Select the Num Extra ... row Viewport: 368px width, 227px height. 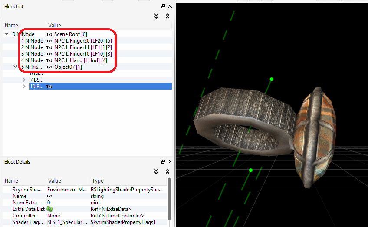(x=85, y=203)
